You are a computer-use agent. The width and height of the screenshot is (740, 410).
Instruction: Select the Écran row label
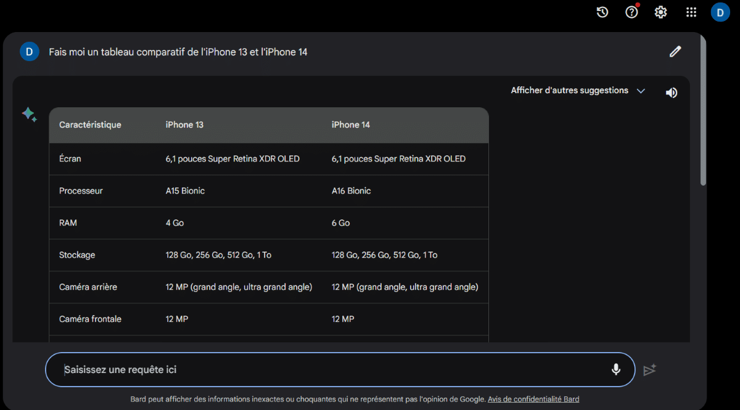point(70,158)
